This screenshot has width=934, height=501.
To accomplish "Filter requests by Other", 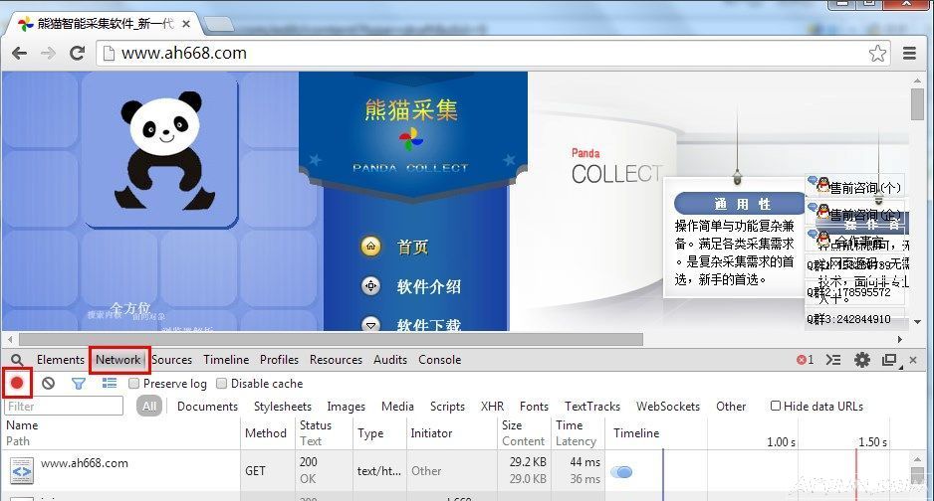I will [731, 407].
